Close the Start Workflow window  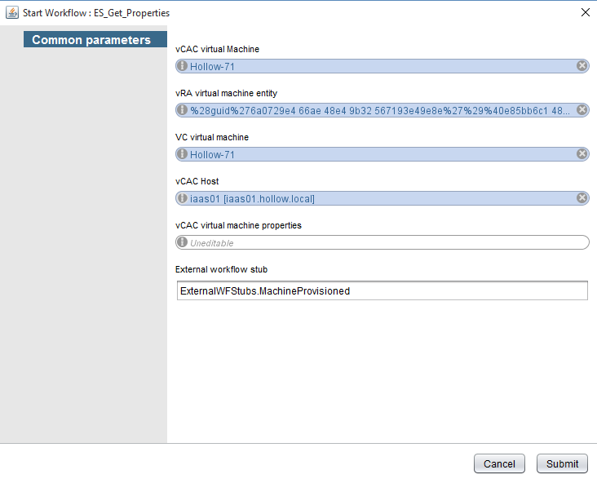click(584, 12)
